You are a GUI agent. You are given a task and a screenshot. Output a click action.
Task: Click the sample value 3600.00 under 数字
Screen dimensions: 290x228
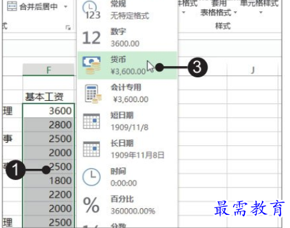click(x=125, y=44)
